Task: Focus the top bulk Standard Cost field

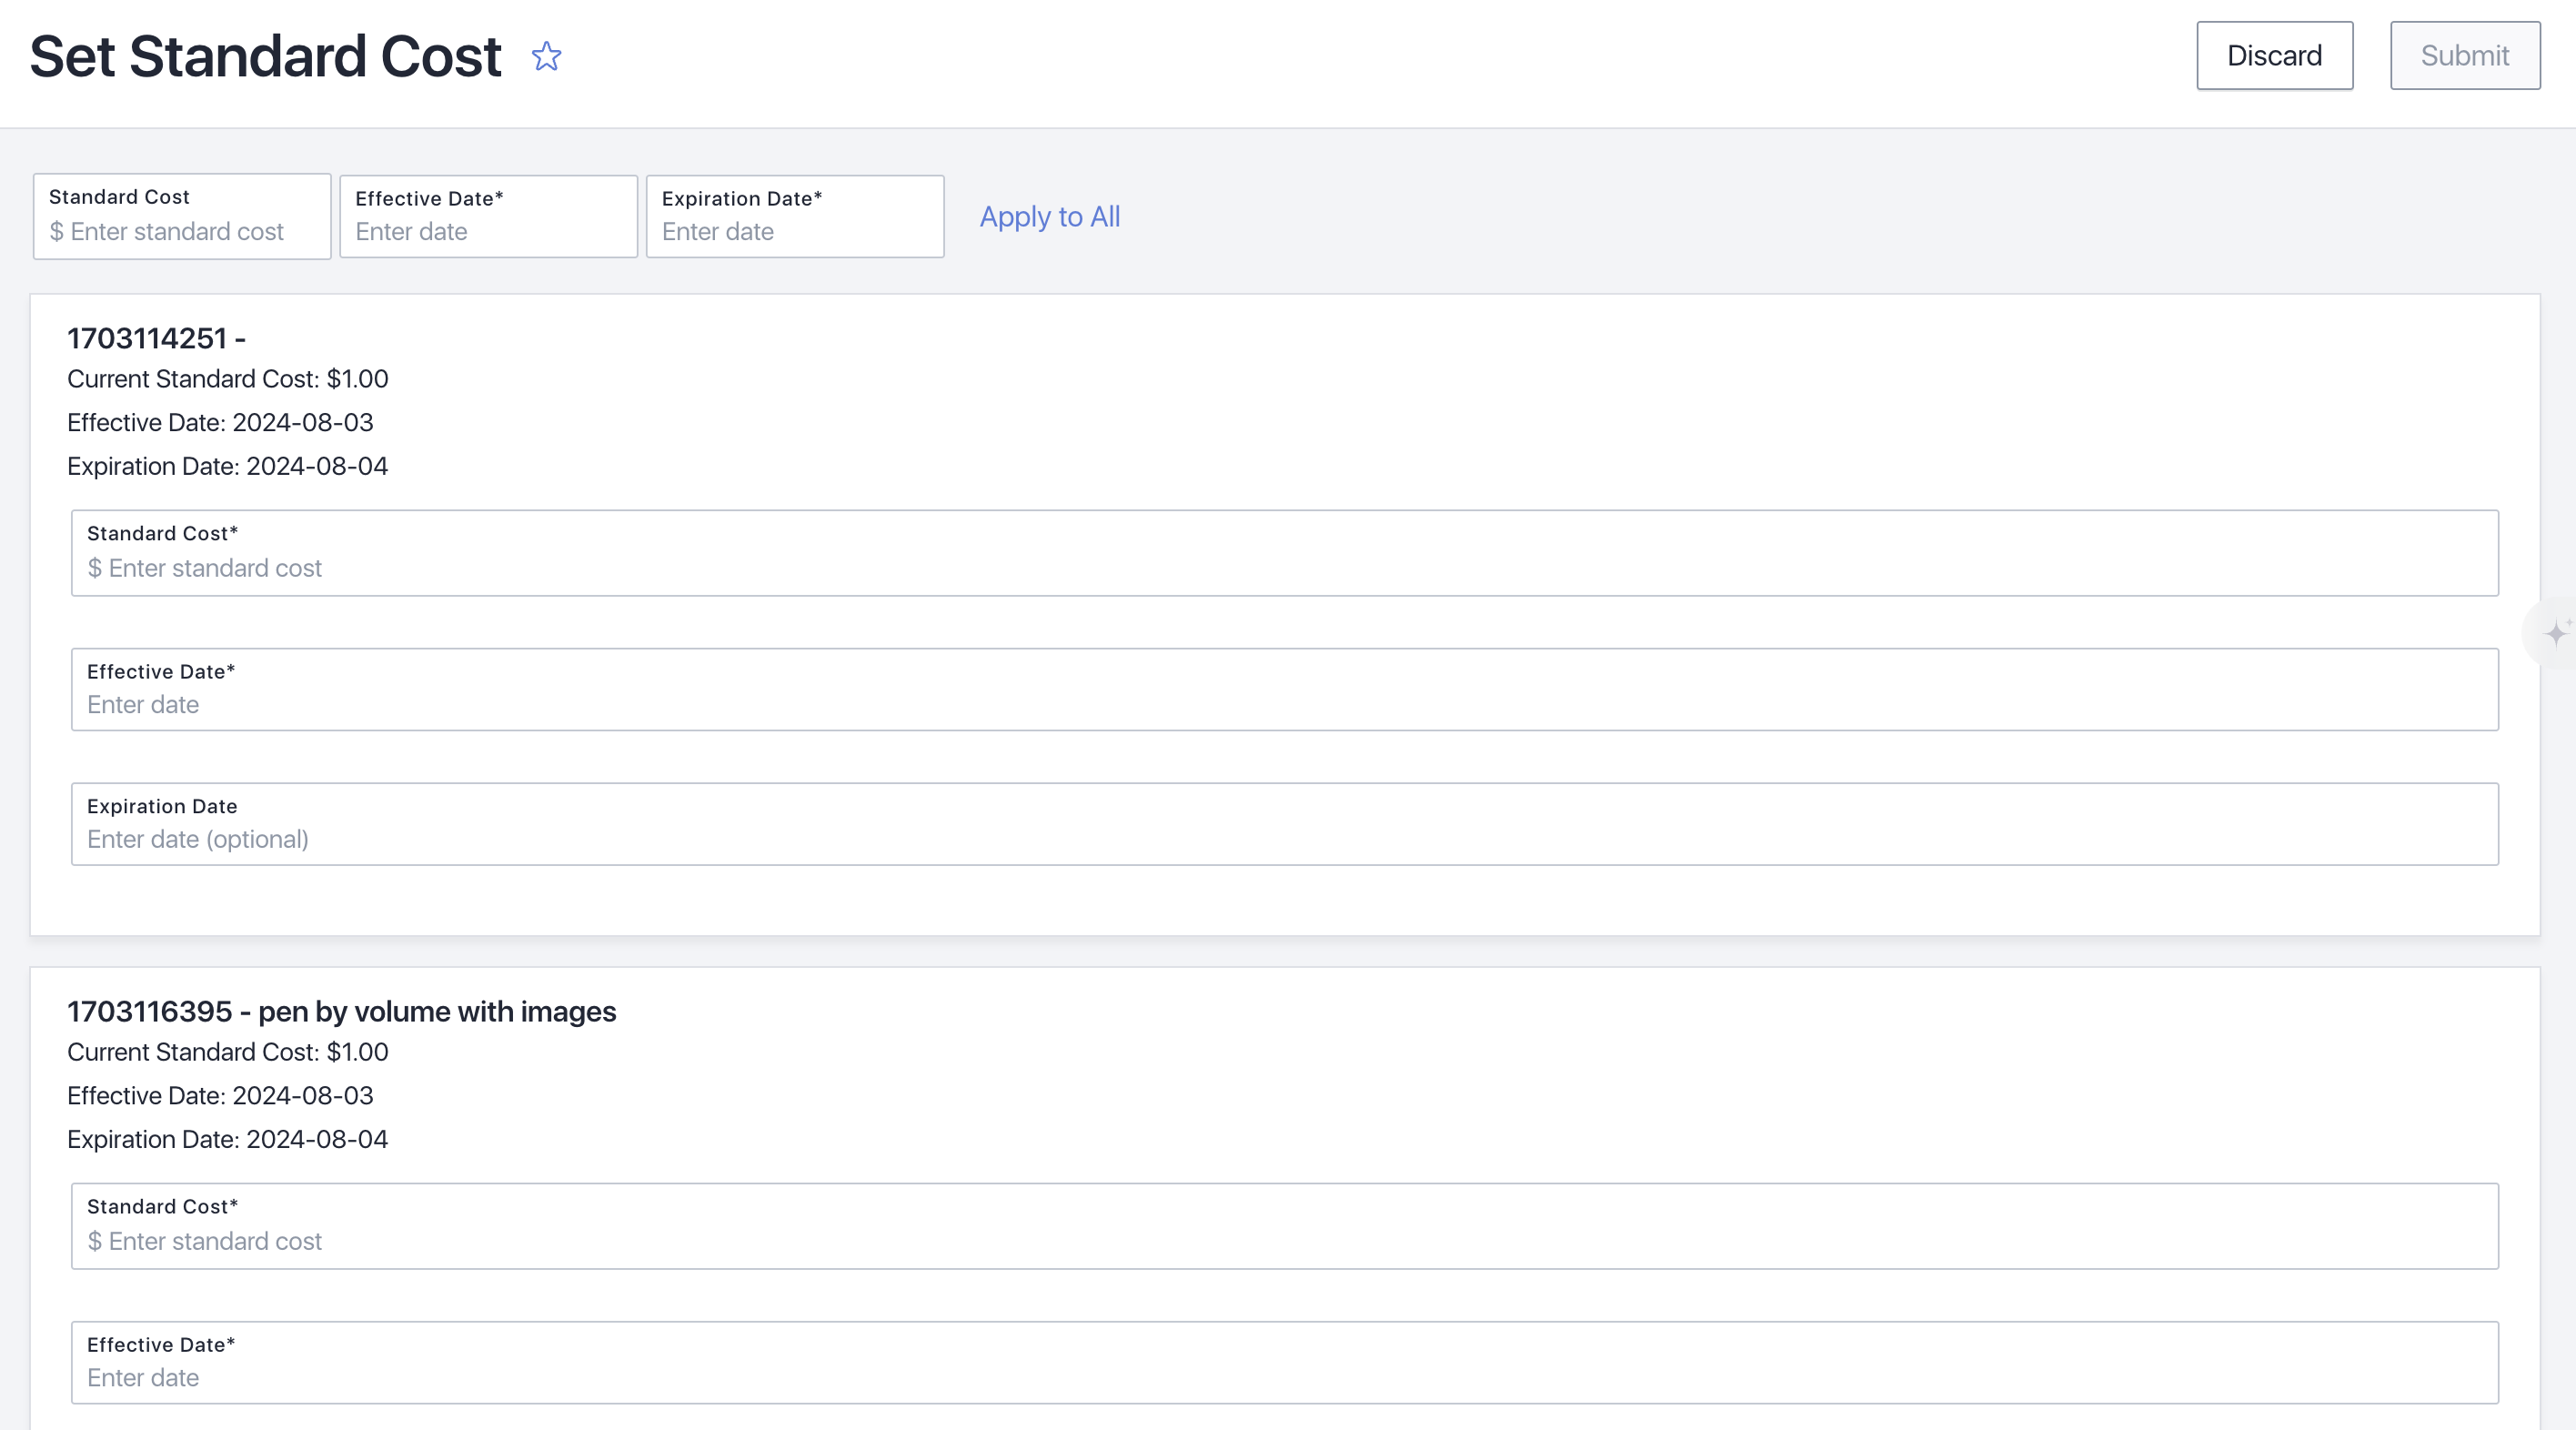Action: pos(182,217)
